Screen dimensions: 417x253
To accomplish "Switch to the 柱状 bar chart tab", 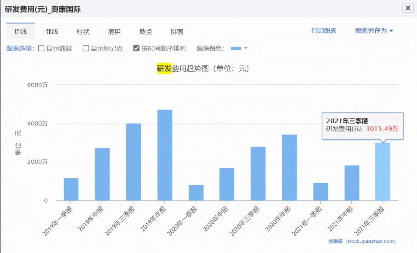I will tap(83, 32).
